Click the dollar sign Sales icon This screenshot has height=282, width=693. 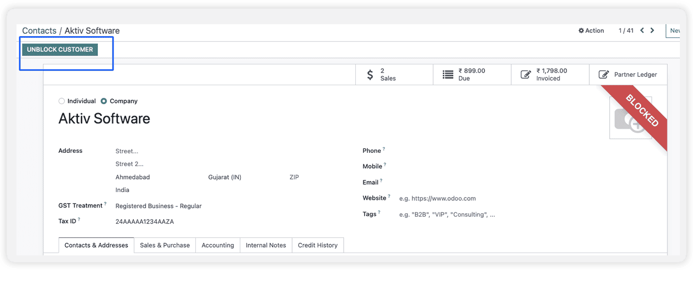[370, 74]
